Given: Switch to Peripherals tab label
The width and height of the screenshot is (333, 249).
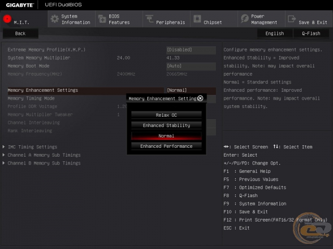Looking at the screenshot, I should 171,22.
